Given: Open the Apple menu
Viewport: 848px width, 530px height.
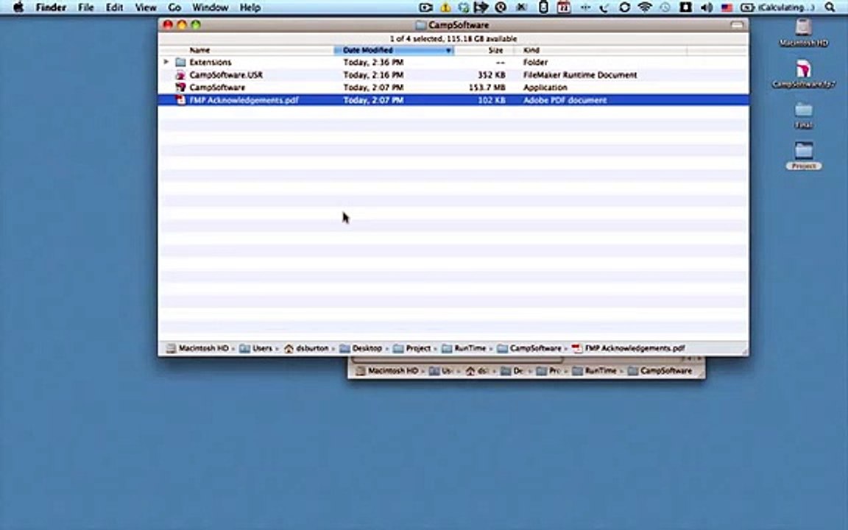Looking at the screenshot, I should pos(18,7).
